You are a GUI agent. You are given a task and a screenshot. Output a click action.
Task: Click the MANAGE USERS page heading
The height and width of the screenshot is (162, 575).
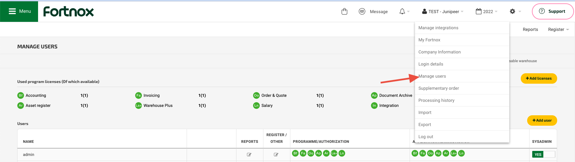[37, 47]
